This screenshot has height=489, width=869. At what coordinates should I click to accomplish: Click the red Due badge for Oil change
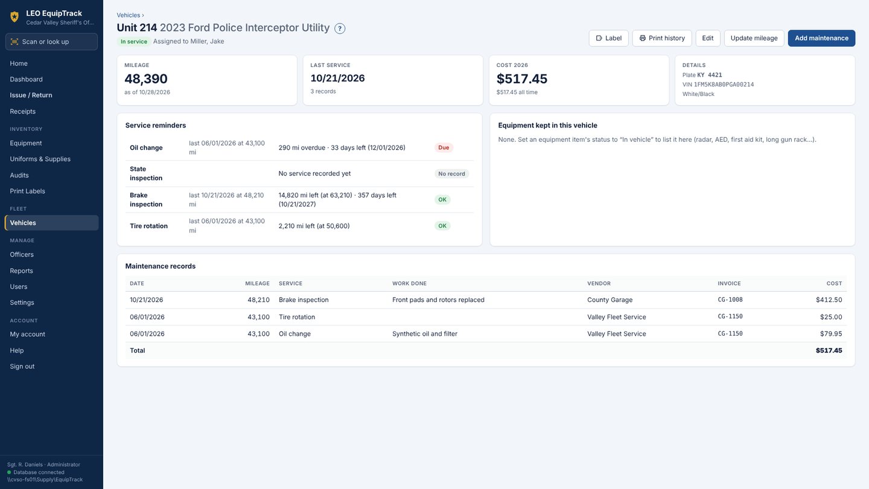click(444, 147)
